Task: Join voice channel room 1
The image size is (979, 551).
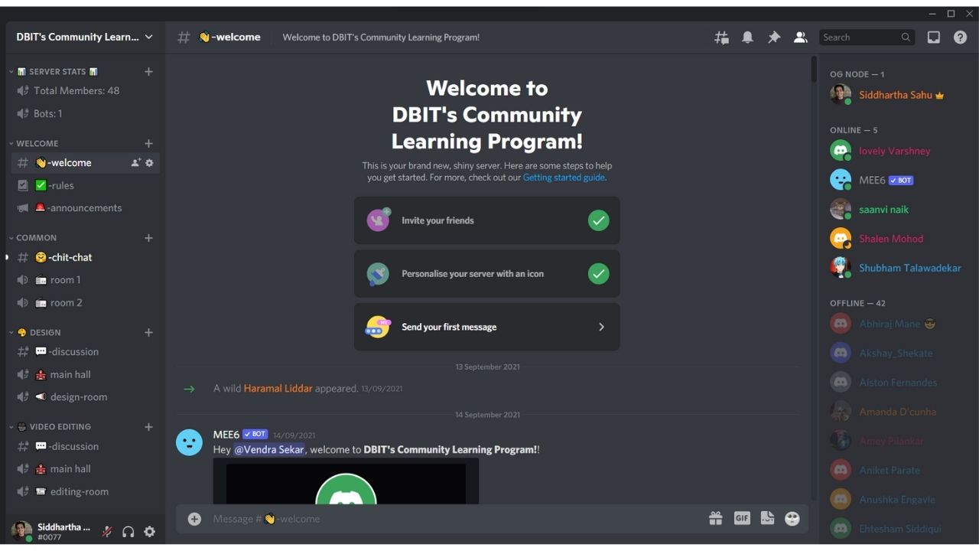Action: [85, 279]
